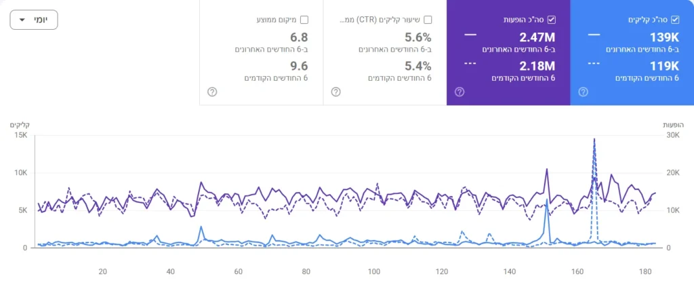The width and height of the screenshot is (694, 291).
Task: Open help icon in total impressions card
Action: 460,92
